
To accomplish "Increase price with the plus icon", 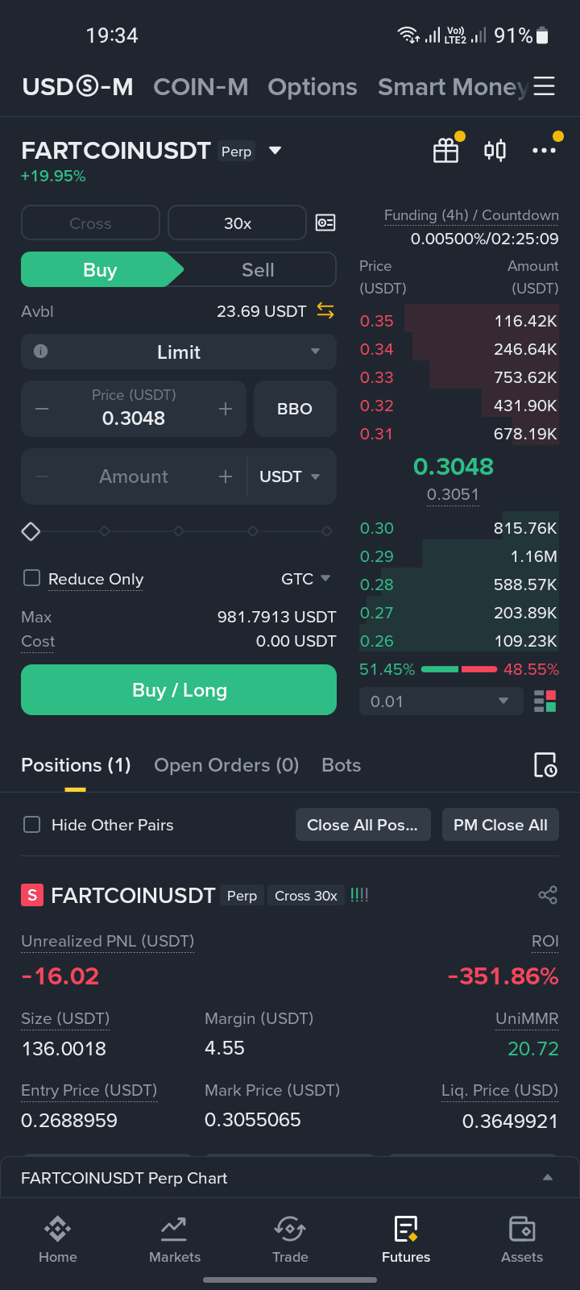I will point(226,409).
